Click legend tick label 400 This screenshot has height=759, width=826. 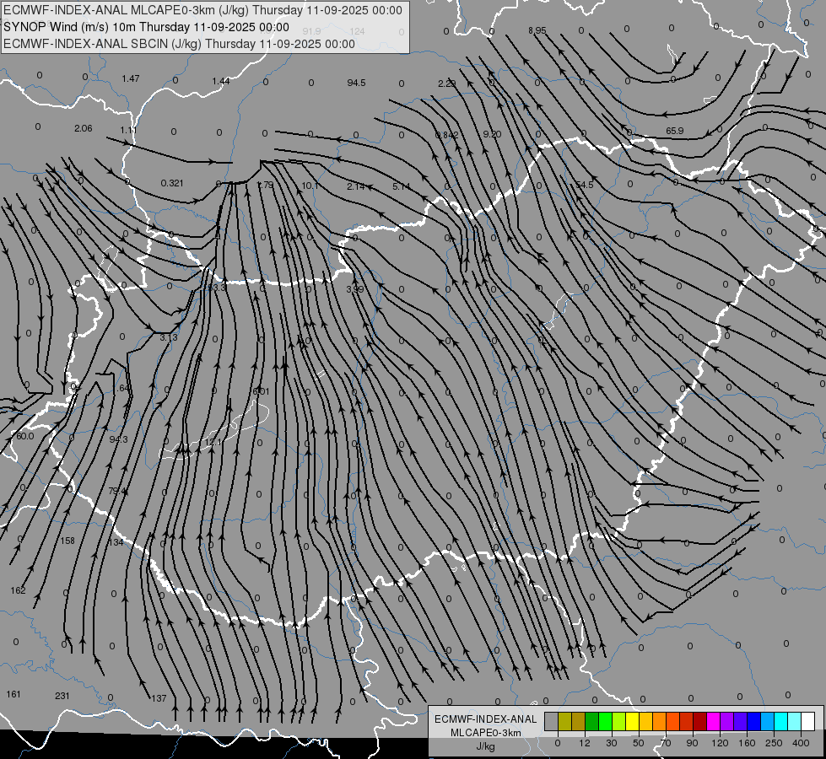(x=801, y=743)
